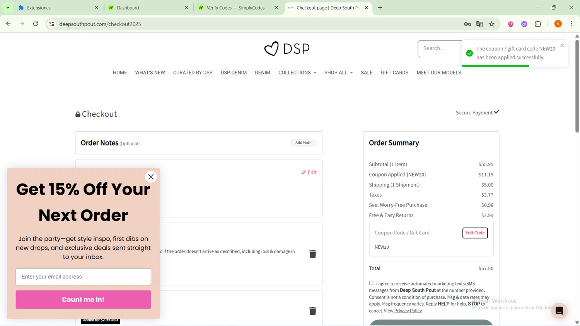Close the Checkout page tab
Screen dimensions: 580x326
click(x=366, y=8)
